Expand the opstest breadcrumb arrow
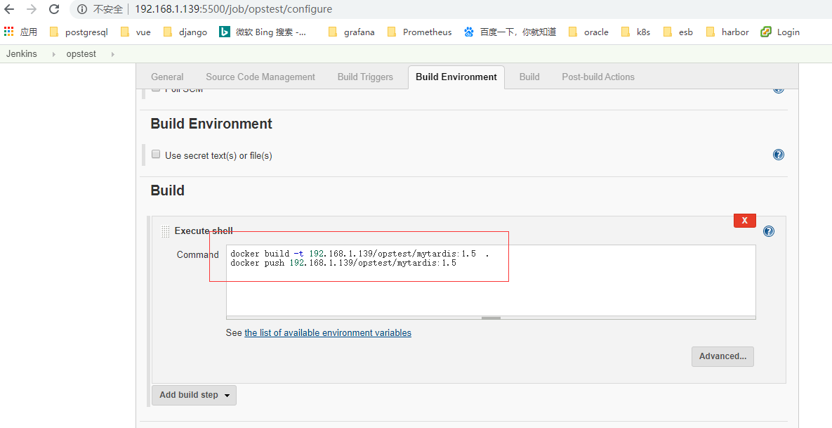The image size is (832, 428). pos(112,53)
